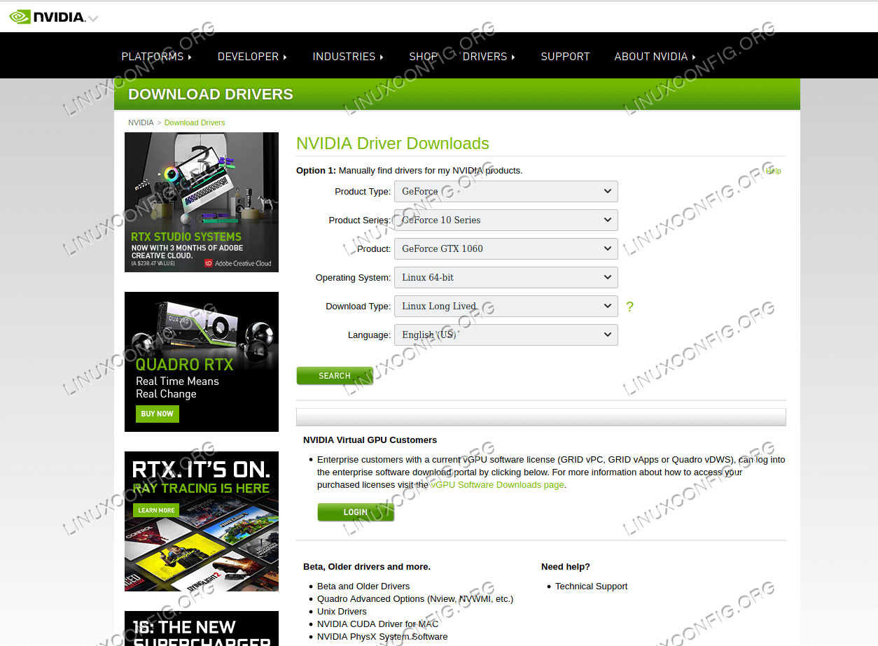878x646 pixels.
Task: Open the PLATFORMS menu
Action: (156, 57)
